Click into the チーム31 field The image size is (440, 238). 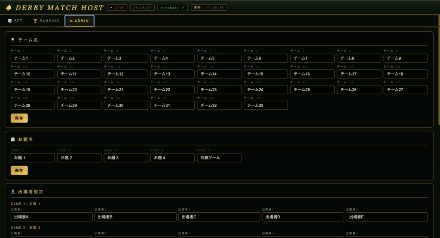172,105
